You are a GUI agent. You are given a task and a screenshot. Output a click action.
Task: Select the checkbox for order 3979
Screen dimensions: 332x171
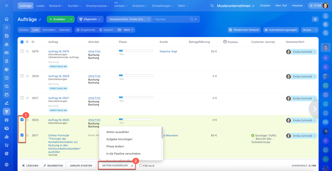(x=22, y=51)
